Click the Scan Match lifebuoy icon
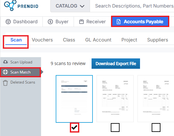174x136 pixels. pyautogui.click(x=5, y=72)
